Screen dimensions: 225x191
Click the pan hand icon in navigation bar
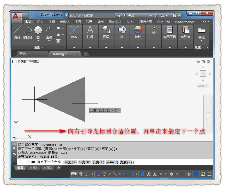click(x=208, y=113)
